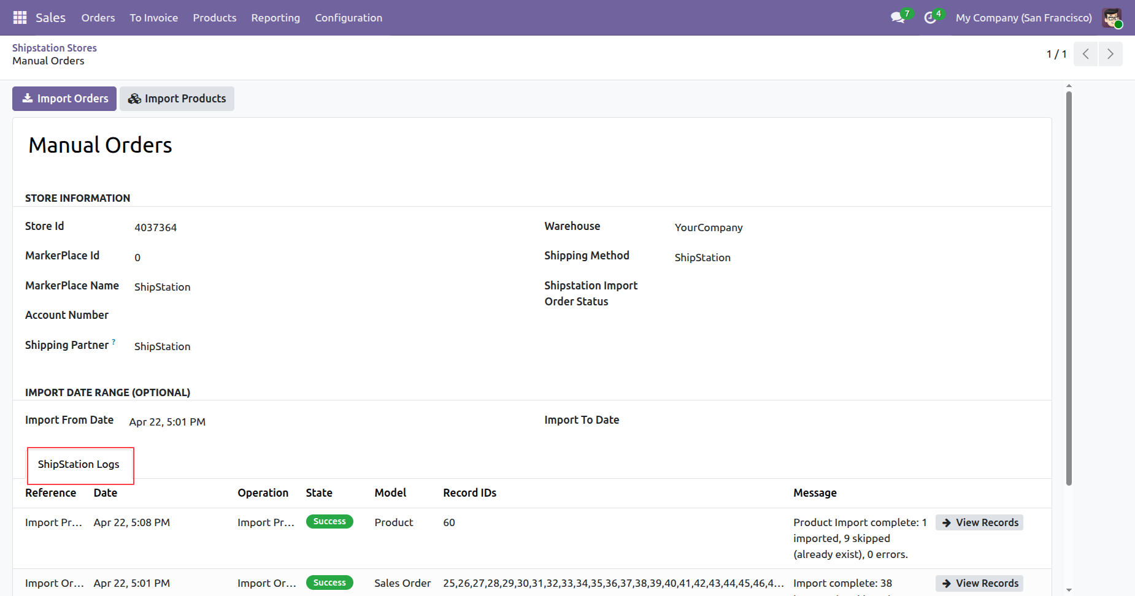Sort logs by Operation column header
The image size is (1135, 596).
pyautogui.click(x=263, y=493)
